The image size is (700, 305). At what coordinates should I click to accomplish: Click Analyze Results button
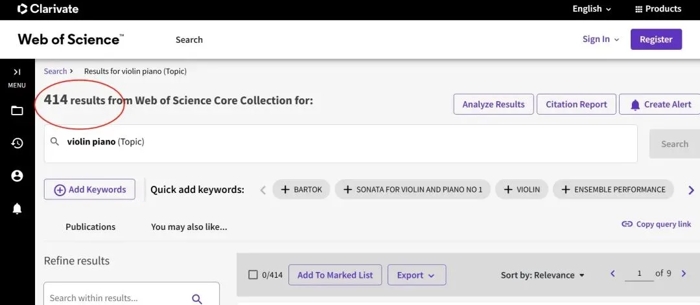point(494,104)
